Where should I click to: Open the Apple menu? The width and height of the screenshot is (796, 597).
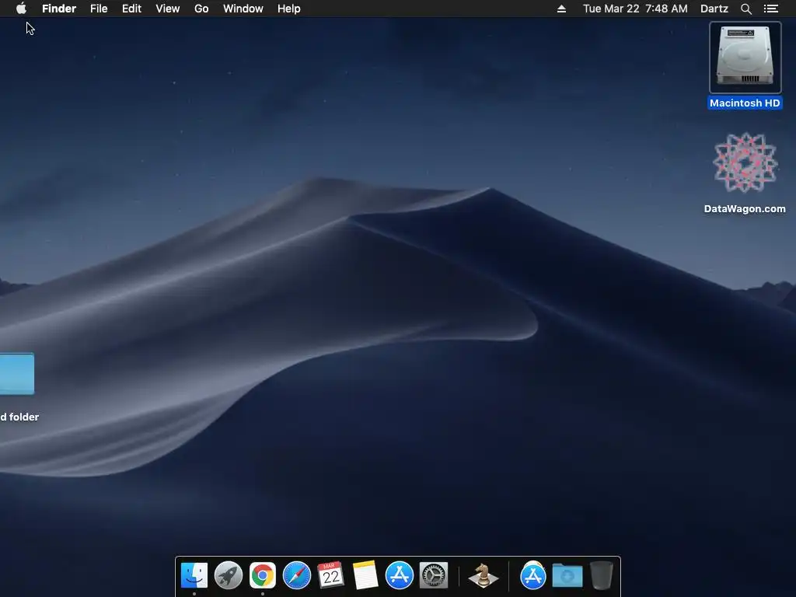(x=21, y=9)
